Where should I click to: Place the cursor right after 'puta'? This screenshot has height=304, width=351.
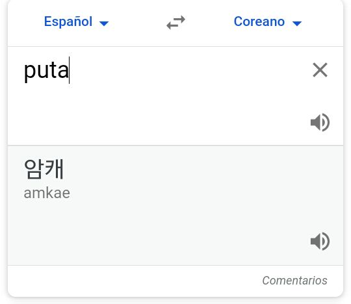pos(69,70)
